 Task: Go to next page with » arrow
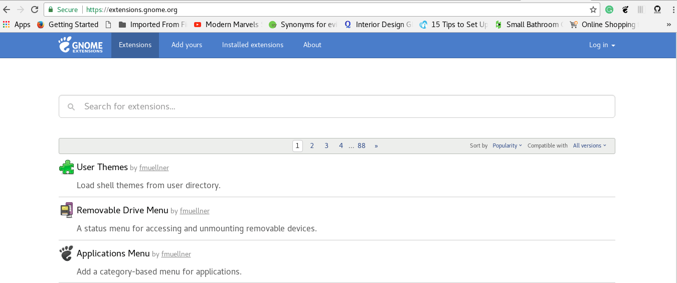coord(376,146)
